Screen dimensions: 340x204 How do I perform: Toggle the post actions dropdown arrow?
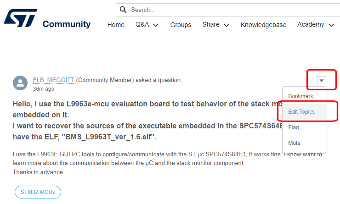321,81
